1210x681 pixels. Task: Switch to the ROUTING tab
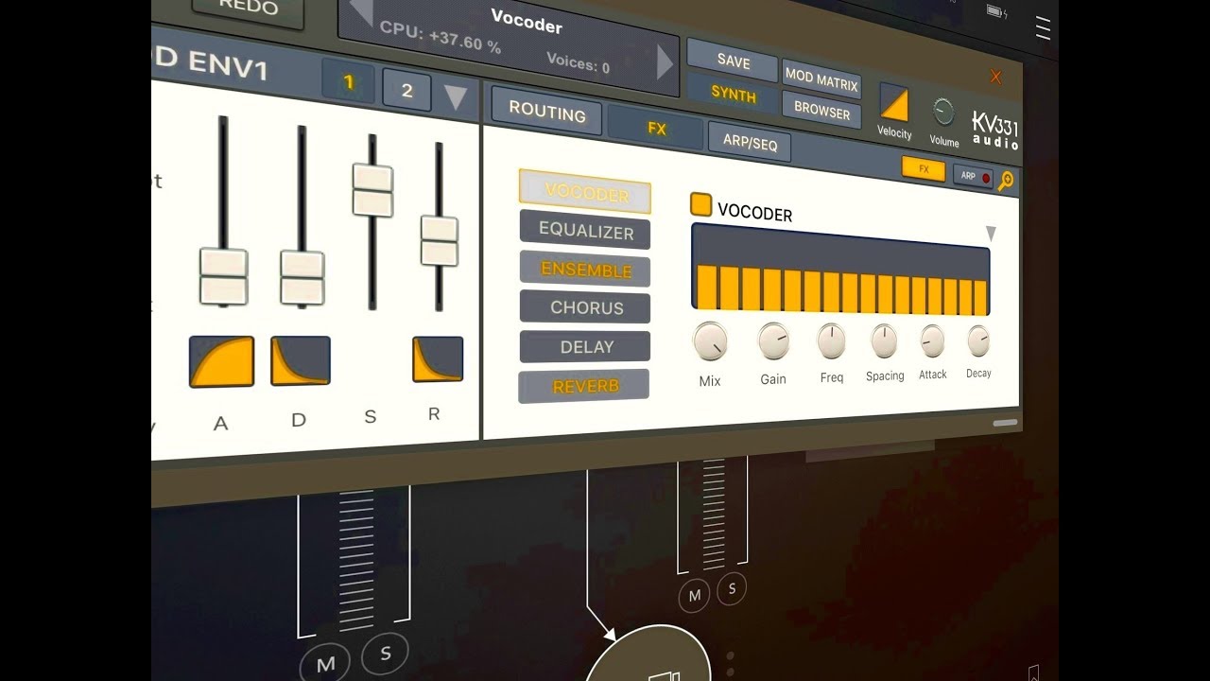[x=547, y=113]
